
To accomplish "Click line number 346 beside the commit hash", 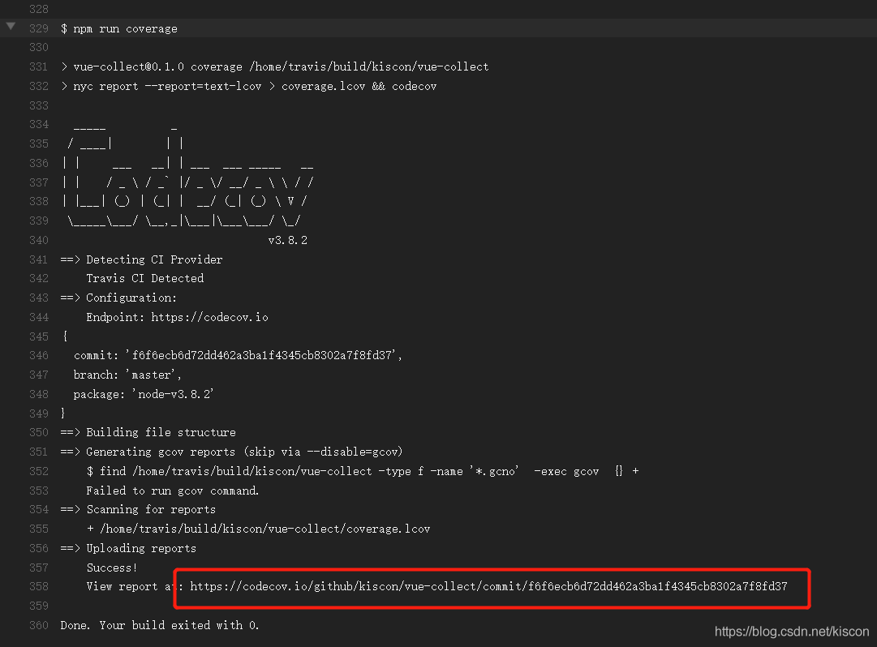I will [38, 355].
